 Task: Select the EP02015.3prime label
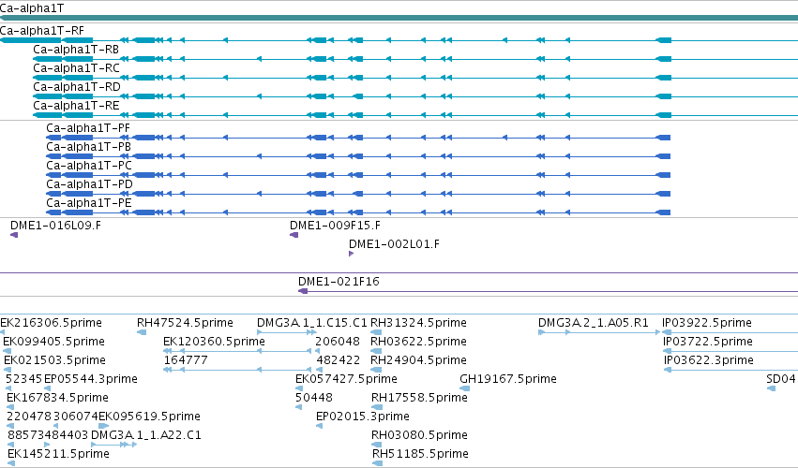coord(363,417)
